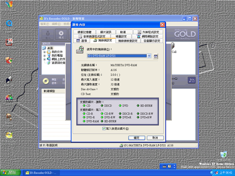Click B's Recorder GOLD taskbar button
This screenshot has width=235, height=176.
[42, 173]
